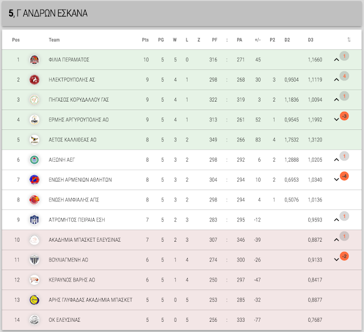The image size is (364, 332).
Task: Click the ΕΝΩΣΗ ΑΡΜΕΝΙΩΝ ΑΘΛΗΤΩΝ team logo
Action: point(34,180)
